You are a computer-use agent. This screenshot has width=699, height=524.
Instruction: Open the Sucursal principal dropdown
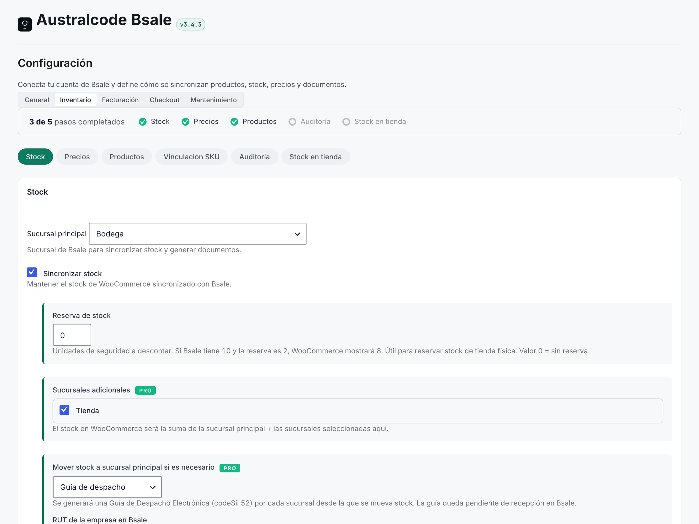coord(198,234)
